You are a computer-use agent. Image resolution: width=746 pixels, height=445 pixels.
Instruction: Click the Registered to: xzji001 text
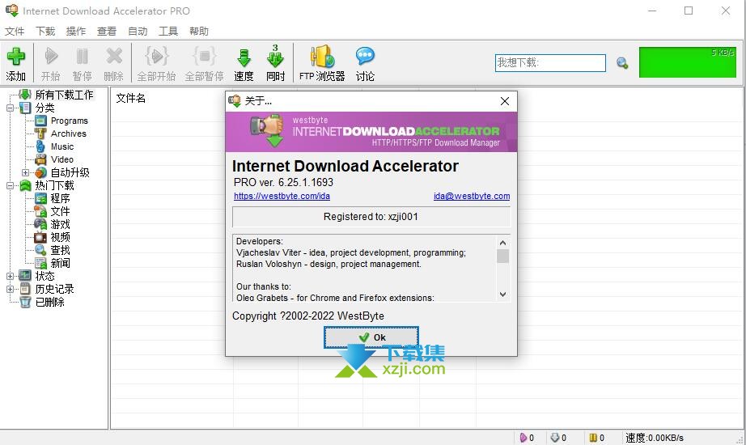tap(371, 217)
